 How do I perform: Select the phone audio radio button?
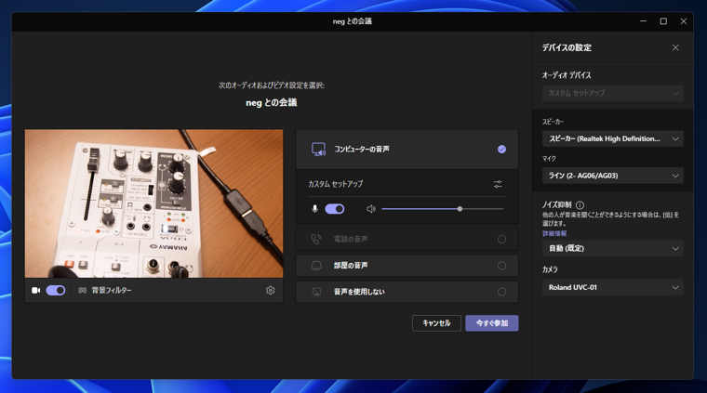click(501, 239)
